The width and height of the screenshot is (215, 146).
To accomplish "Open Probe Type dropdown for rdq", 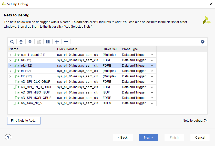I will (x=152, y=66).
